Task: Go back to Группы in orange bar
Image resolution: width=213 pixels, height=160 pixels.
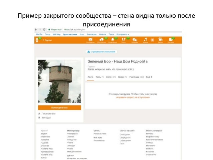Action: [47, 40]
